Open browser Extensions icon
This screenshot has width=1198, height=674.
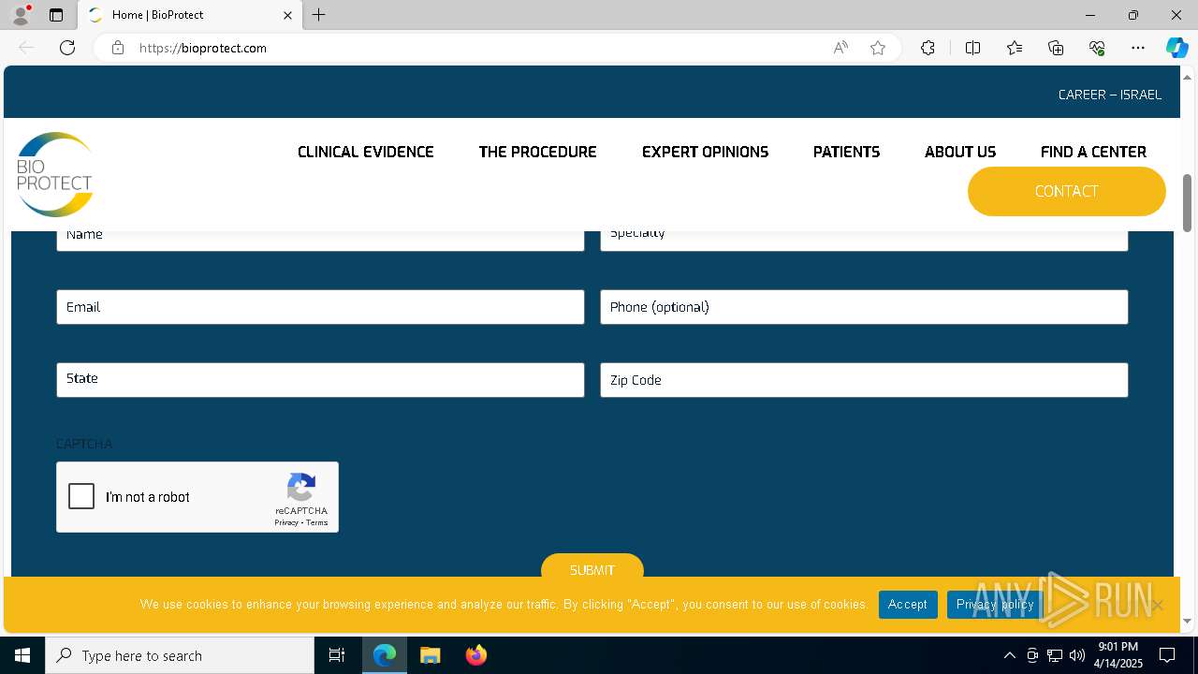pos(928,48)
